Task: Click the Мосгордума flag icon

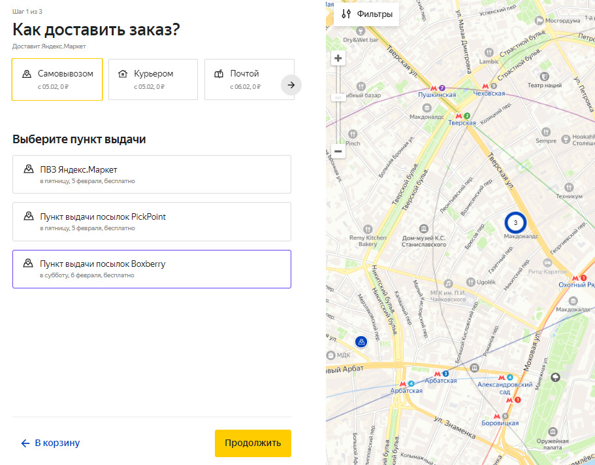Action: (x=539, y=20)
